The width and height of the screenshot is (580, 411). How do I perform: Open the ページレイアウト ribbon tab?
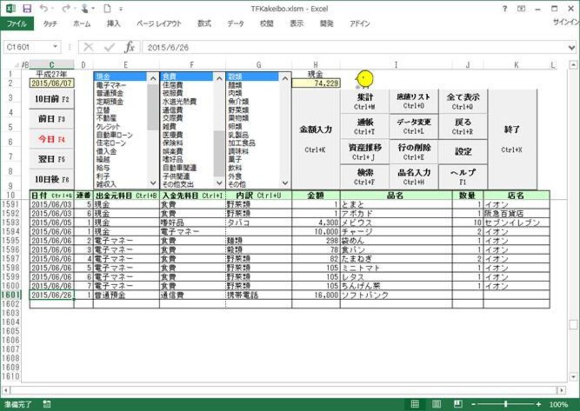click(159, 23)
